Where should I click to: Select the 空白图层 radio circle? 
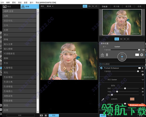[100, 64]
